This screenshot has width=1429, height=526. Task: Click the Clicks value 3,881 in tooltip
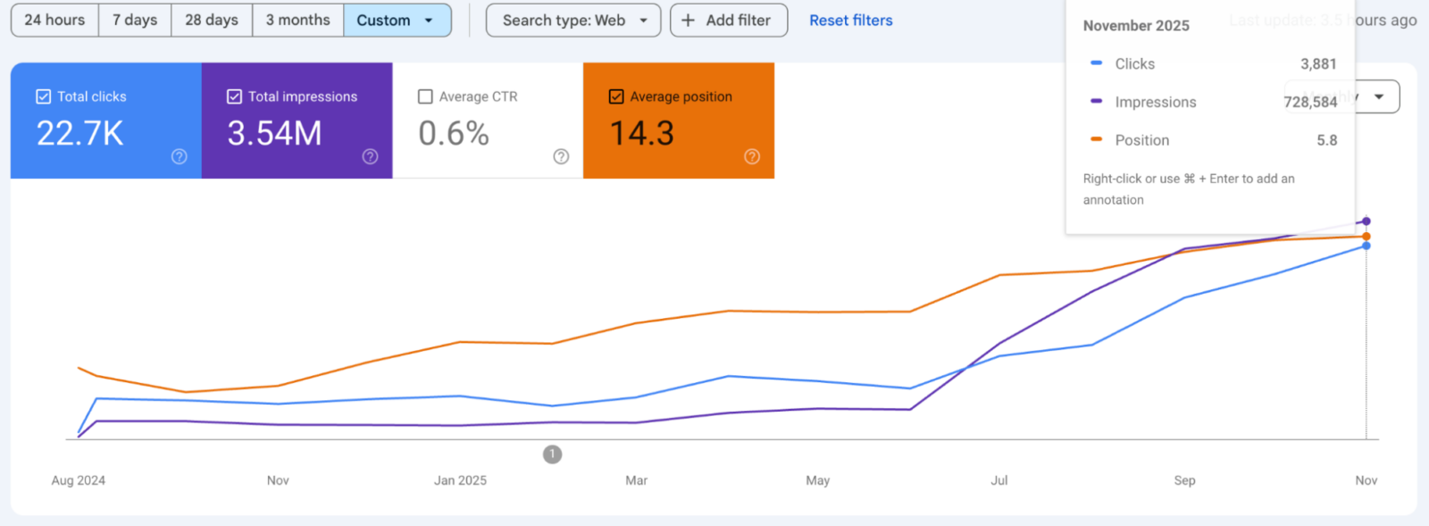pyautogui.click(x=1318, y=64)
